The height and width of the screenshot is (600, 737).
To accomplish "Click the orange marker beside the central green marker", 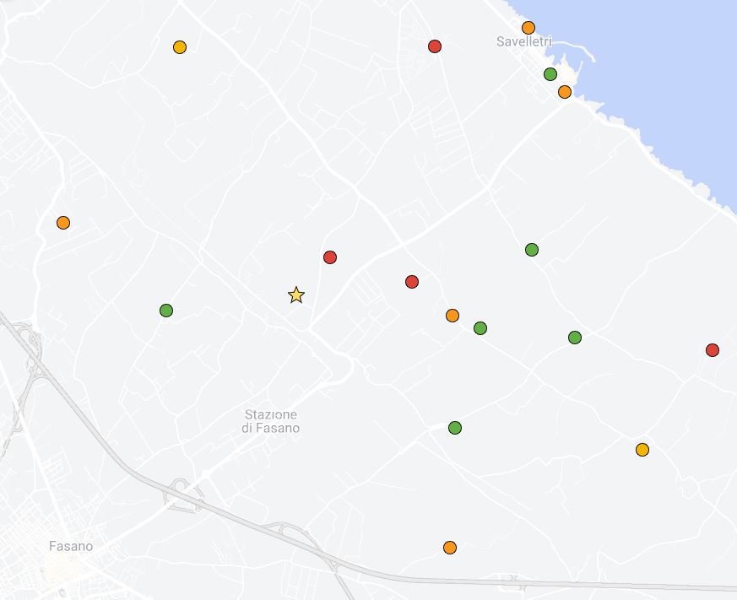I will [x=452, y=316].
